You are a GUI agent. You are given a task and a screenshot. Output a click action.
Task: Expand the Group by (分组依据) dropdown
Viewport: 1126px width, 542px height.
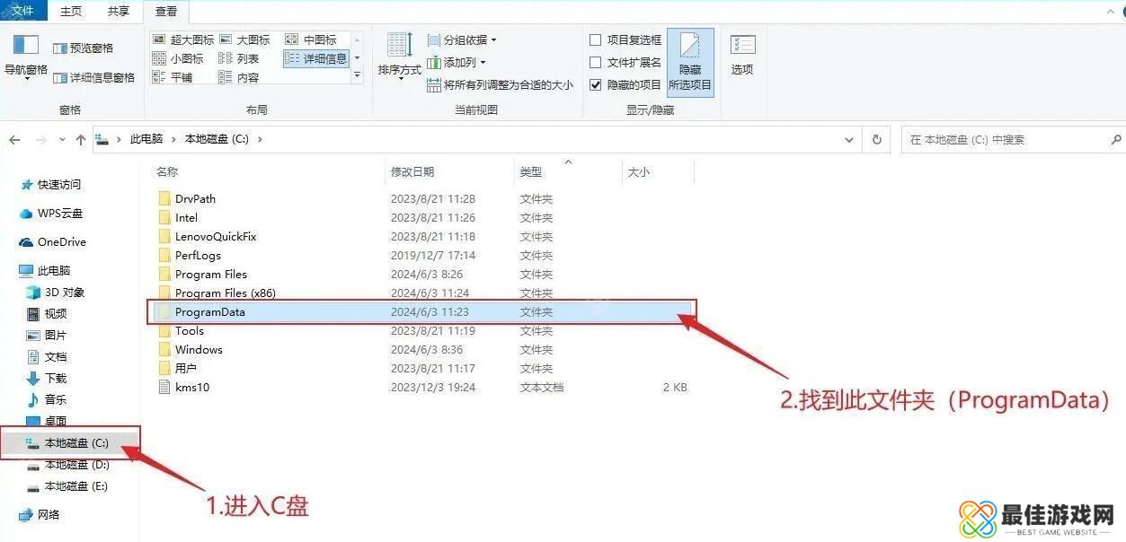point(462,40)
